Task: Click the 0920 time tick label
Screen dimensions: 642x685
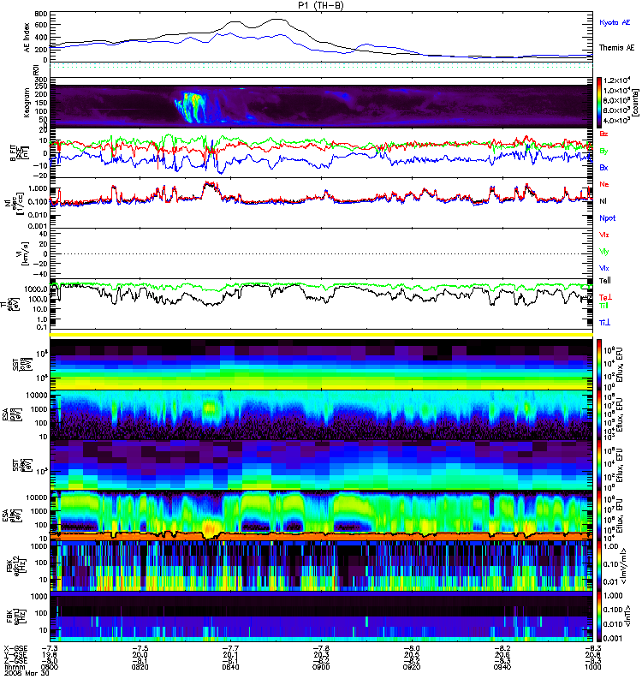Action: 412,667
